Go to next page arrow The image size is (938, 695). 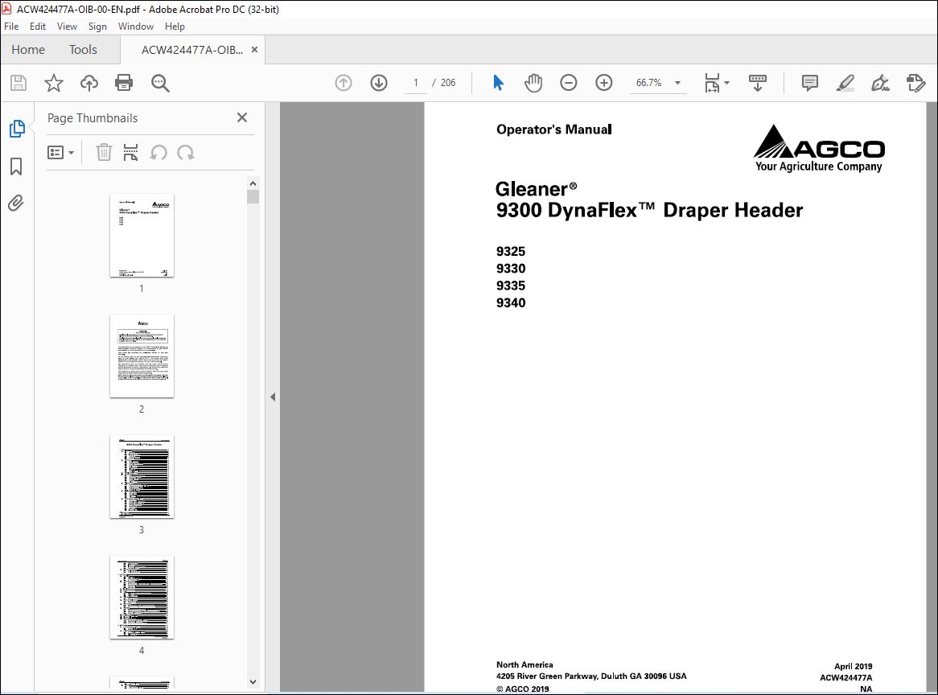(379, 83)
